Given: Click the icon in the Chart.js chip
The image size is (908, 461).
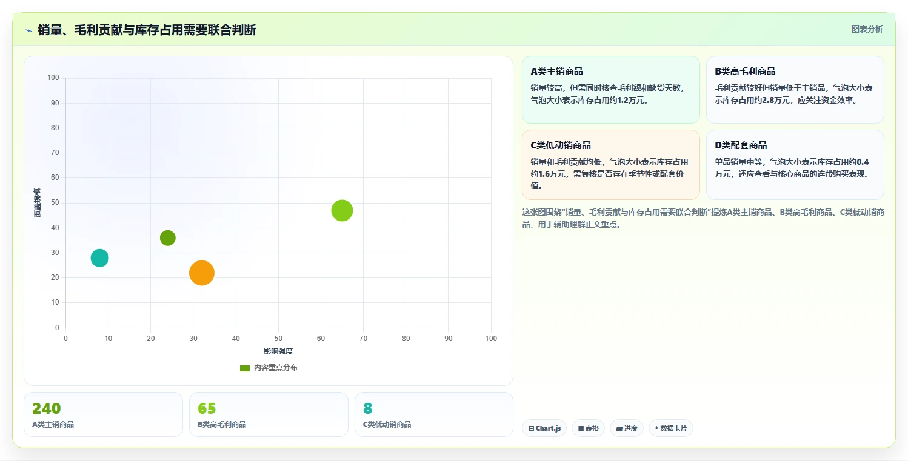Looking at the screenshot, I should (532, 429).
